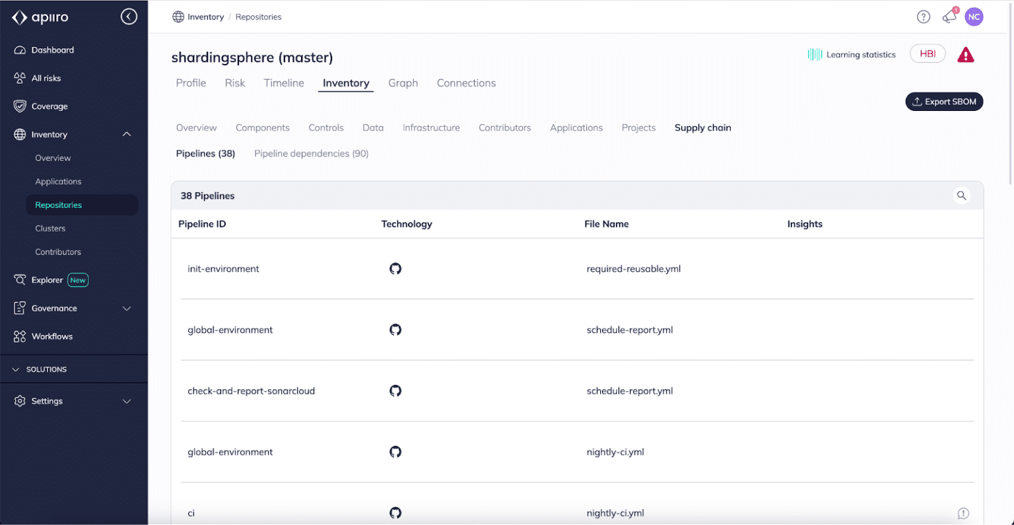The image size is (1014, 525).
Task: Click the Explorer icon with New badge
Action: [20, 279]
